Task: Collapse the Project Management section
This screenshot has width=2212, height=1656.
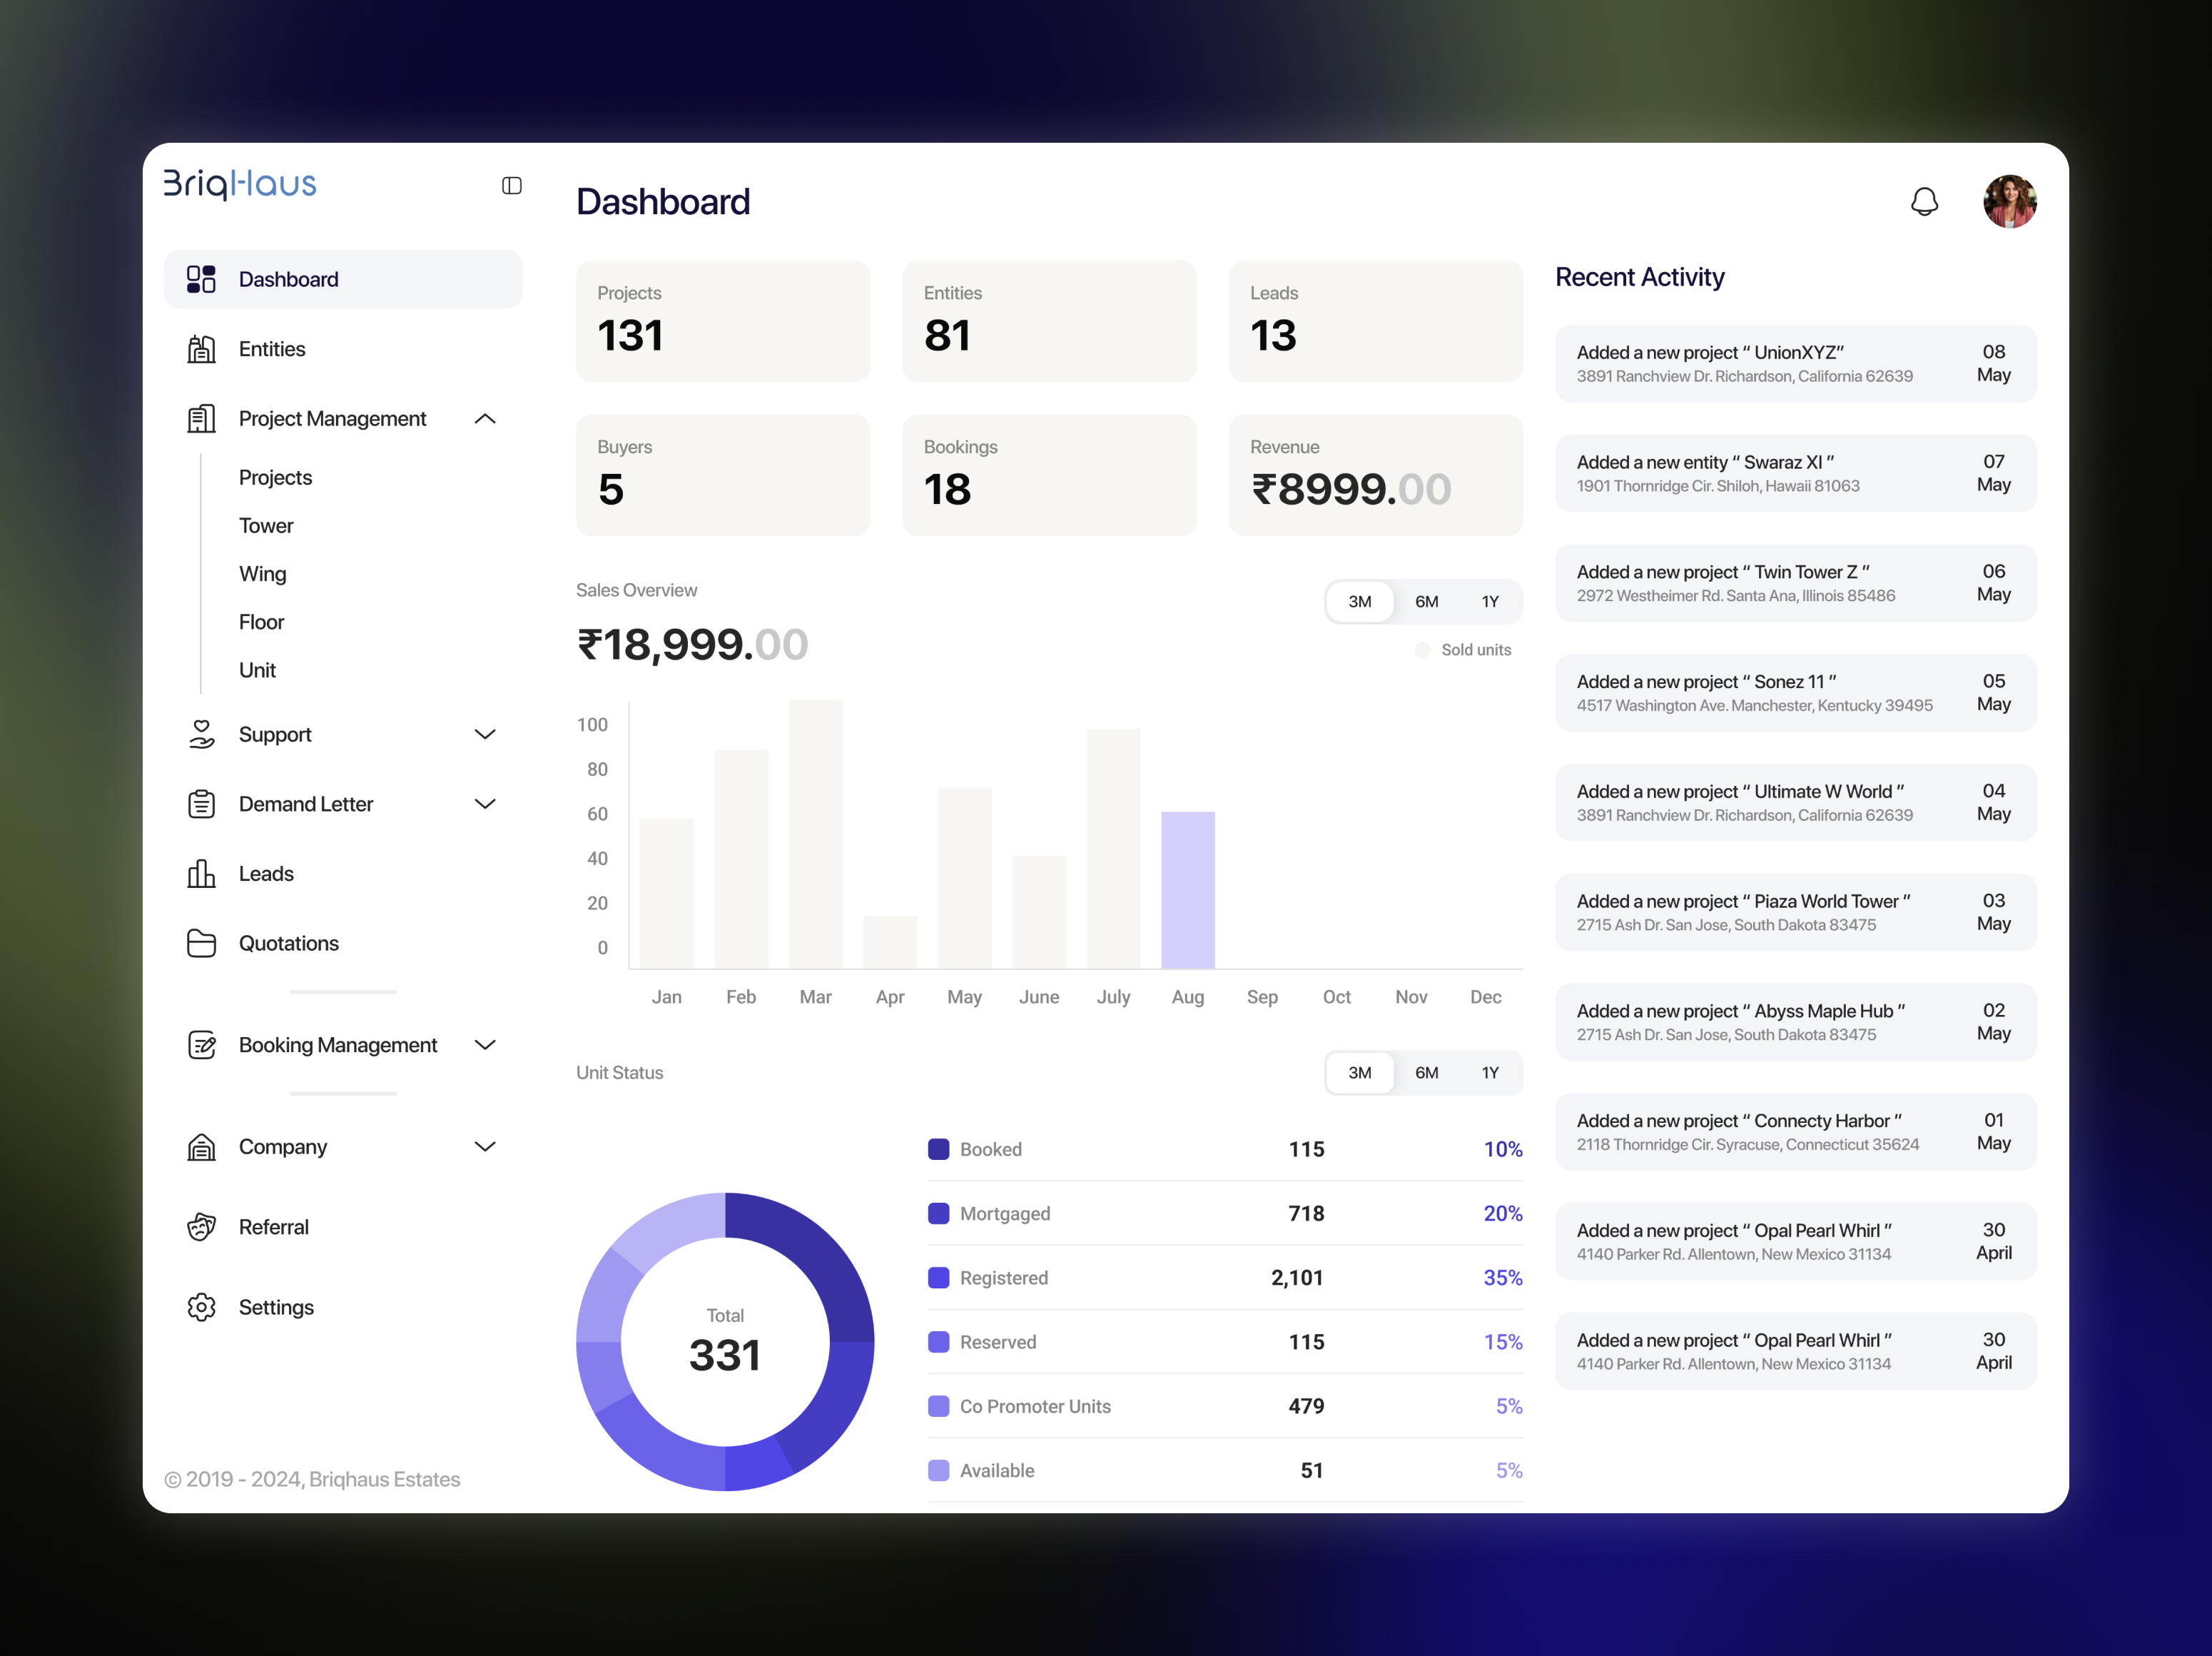Action: tap(485, 419)
